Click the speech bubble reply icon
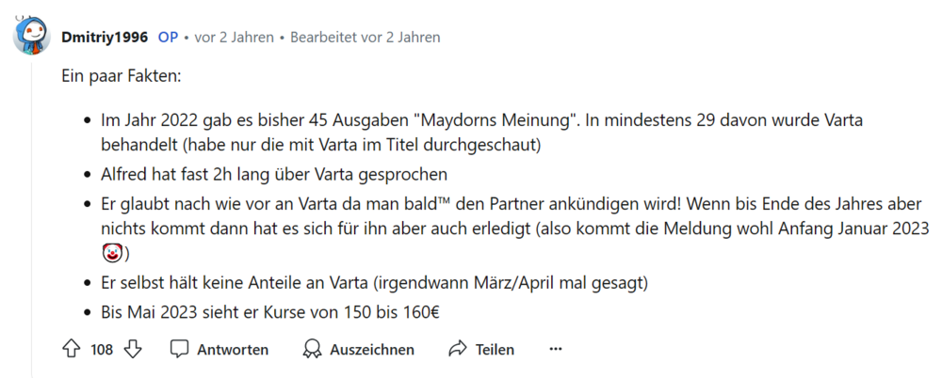 [179, 350]
